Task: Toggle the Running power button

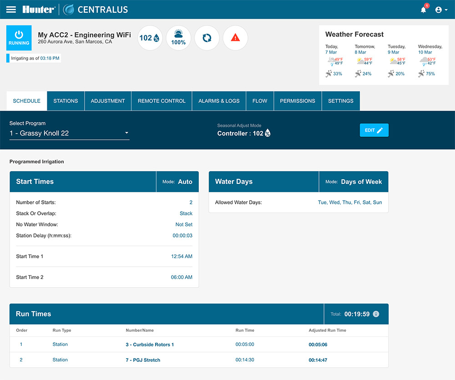Action: [19, 38]
